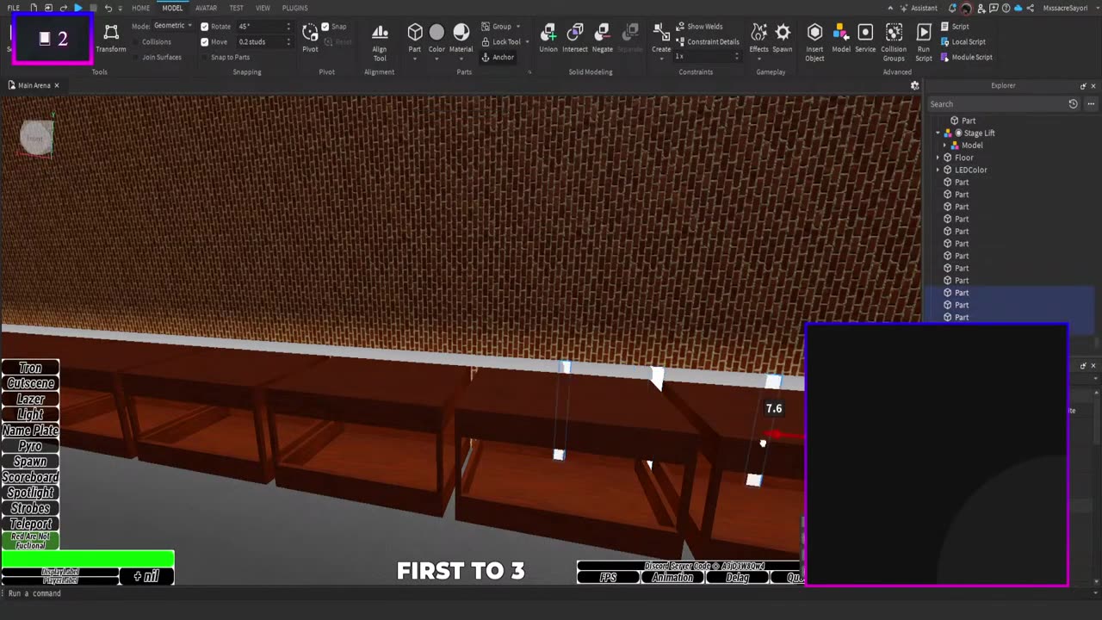This screenshot has width=1102, height=620.
Task: Apply Union to selected parts
Action: tap(548, 38)
